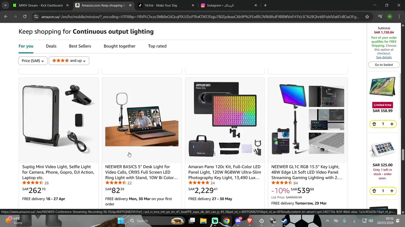This screenshot has height=227, width=405.
Task: Open Discord from the taskbar
Action: 238,221
